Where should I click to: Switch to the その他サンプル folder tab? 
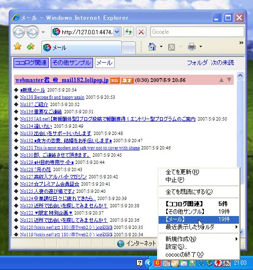coord(72,63)
